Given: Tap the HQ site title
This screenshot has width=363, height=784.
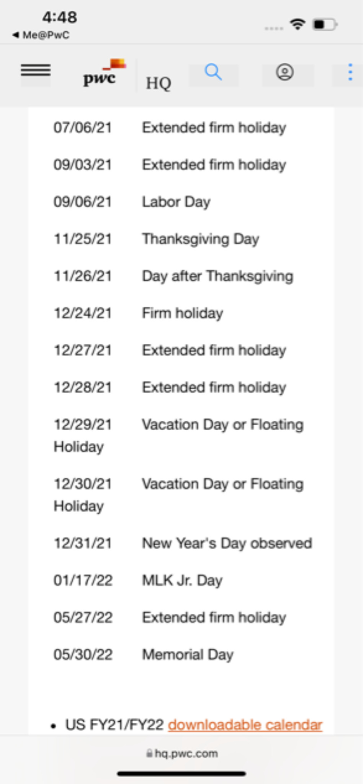Looking at the screenshot, I should 158,83.
